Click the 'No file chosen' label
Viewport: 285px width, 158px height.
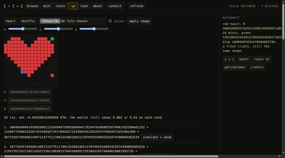tap(74, 21)
